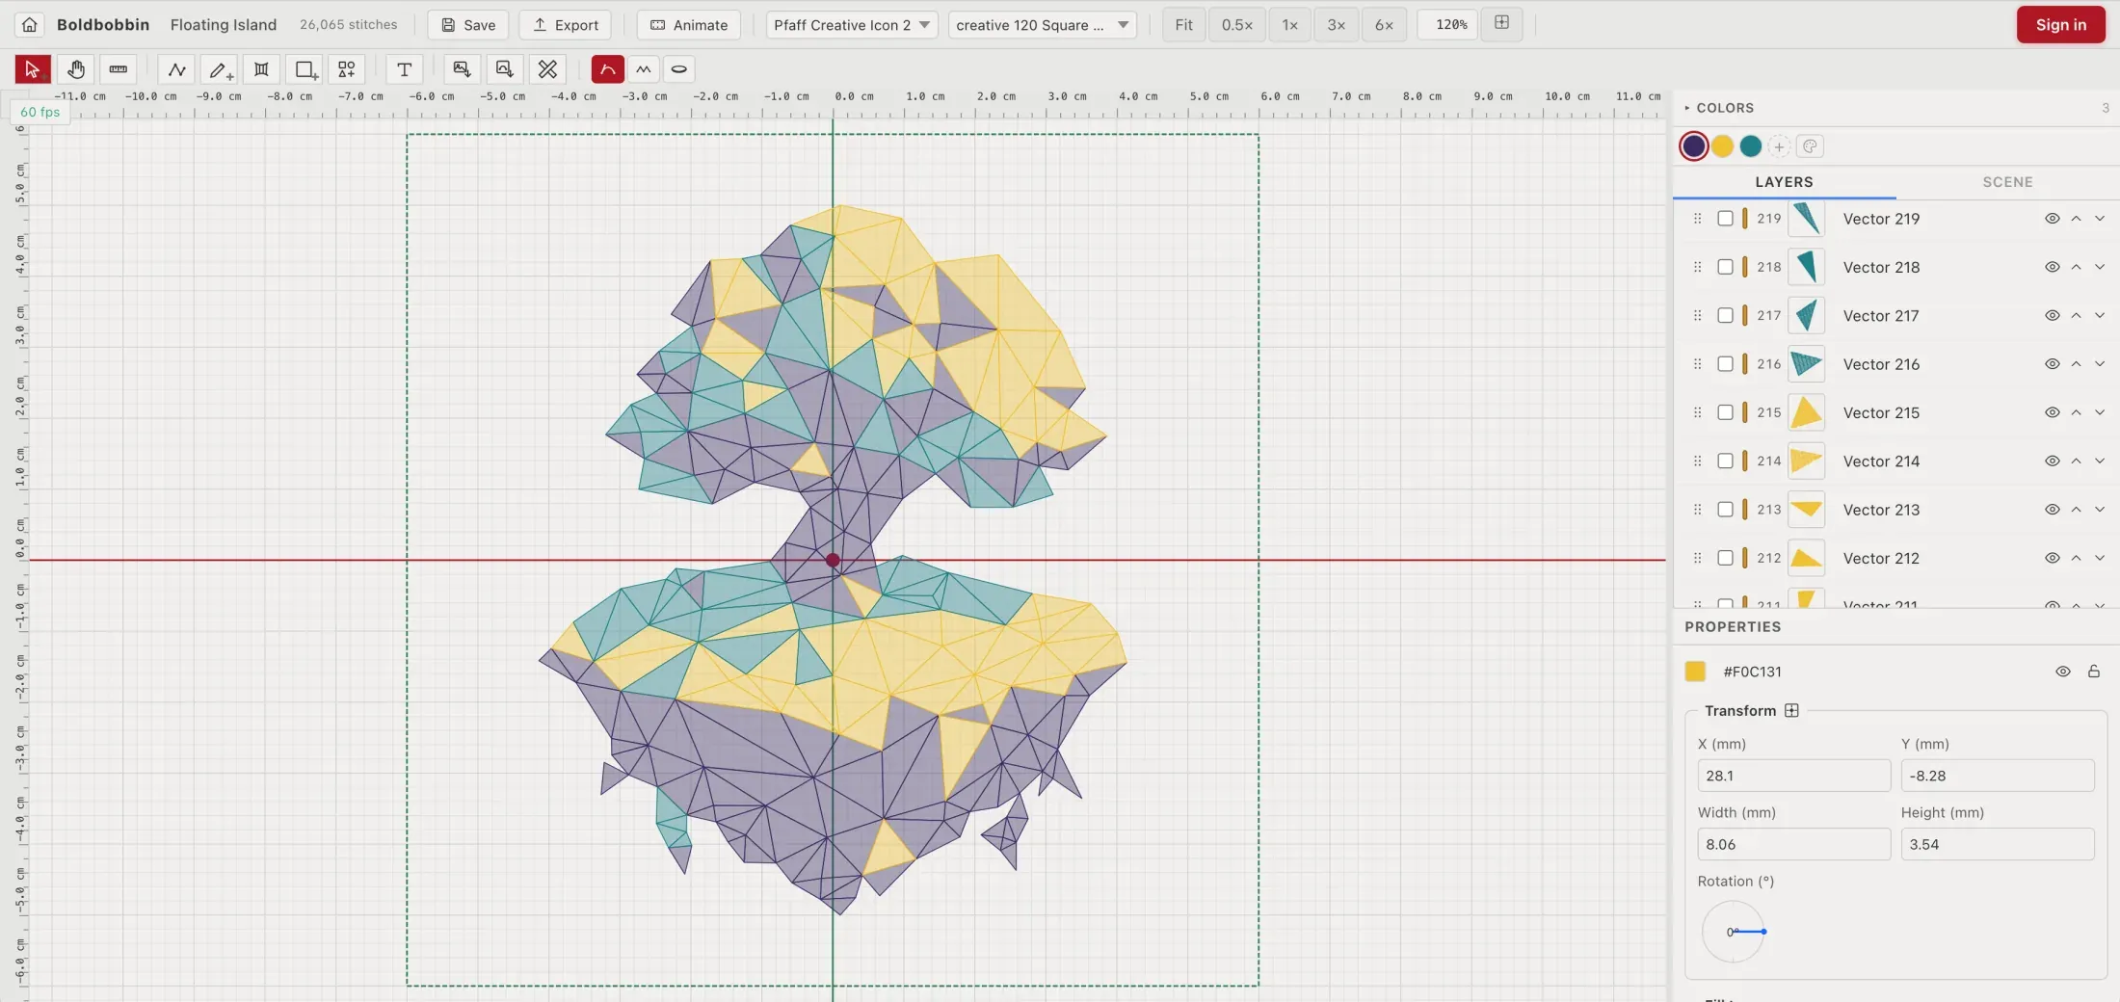Hide the Vector 217 layer
The image size is (2120, 1002).
tap(2053, 316)
